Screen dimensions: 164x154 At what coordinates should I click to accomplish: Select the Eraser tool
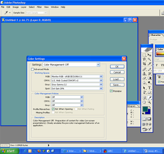[x=144, y=78]
